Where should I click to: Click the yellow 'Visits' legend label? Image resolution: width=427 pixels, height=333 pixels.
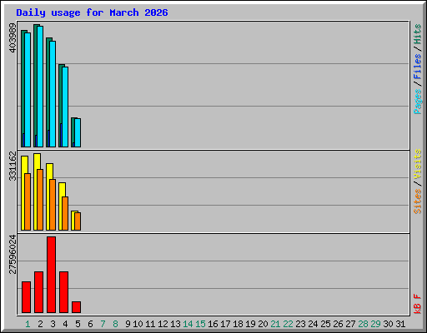pos(418,164)
